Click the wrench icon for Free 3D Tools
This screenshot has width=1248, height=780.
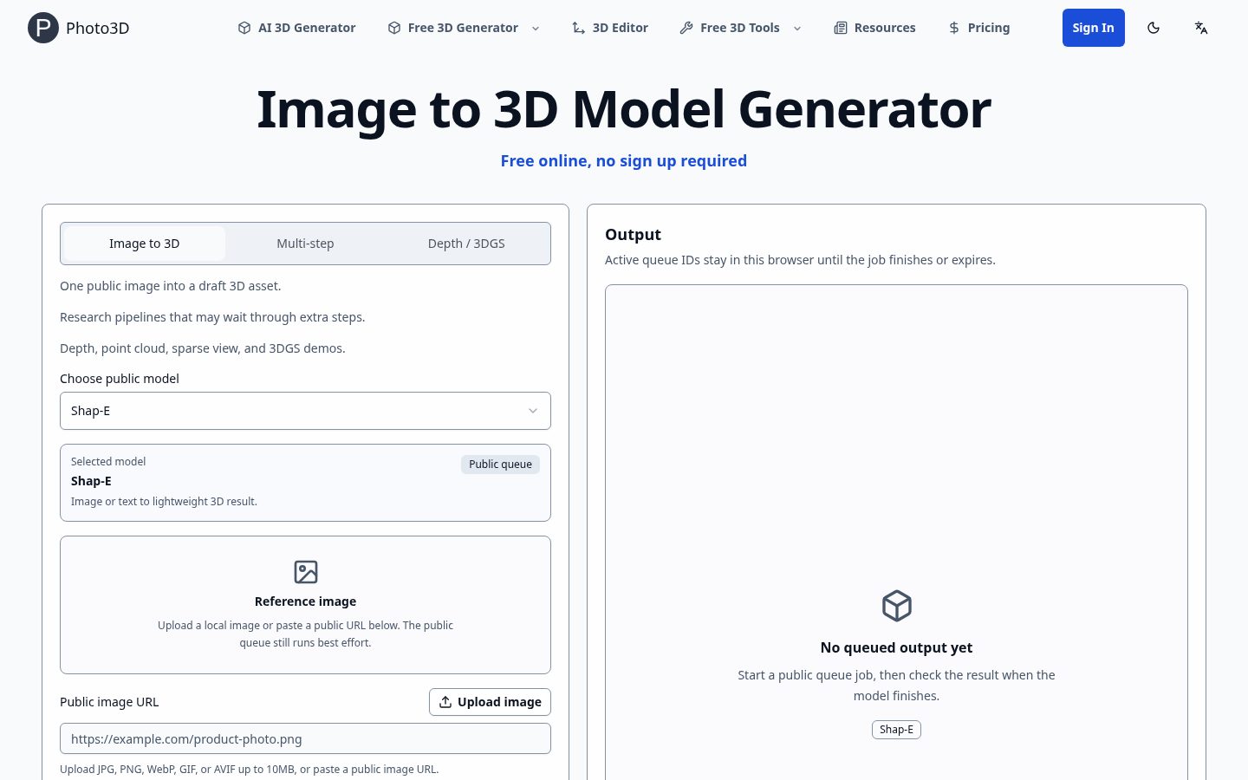pos(686,28)
